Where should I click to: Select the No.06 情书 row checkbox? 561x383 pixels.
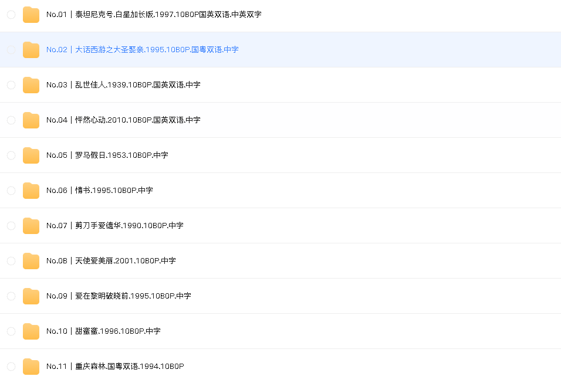tap(11, 191)
